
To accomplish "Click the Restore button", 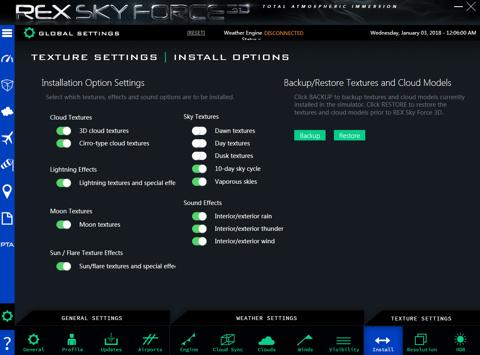I will 349,135.
